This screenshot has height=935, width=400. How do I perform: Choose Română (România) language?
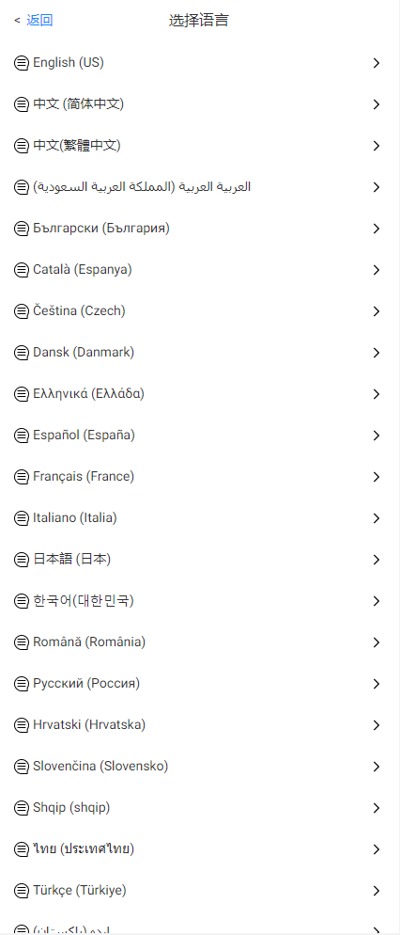(200, 642)
